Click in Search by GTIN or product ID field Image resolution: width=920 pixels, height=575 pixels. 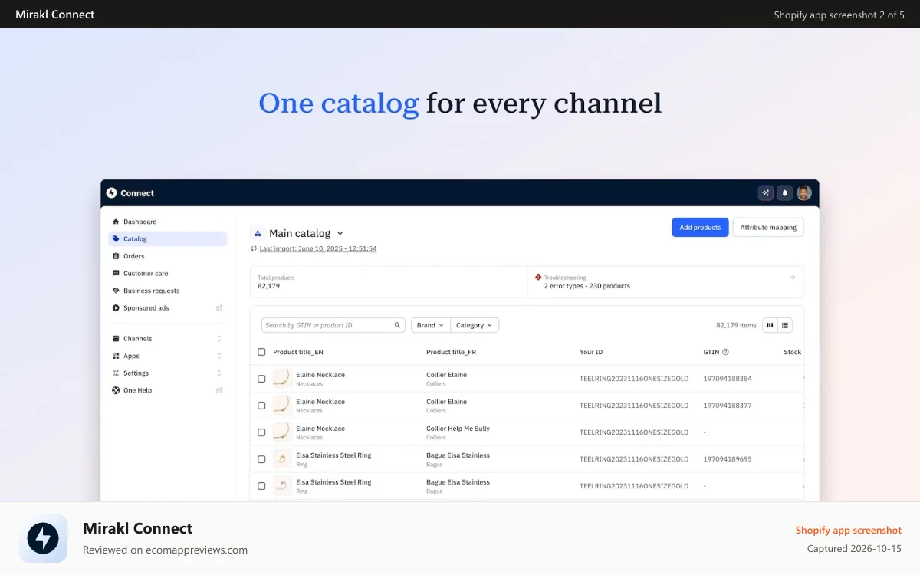coord(334,325)
